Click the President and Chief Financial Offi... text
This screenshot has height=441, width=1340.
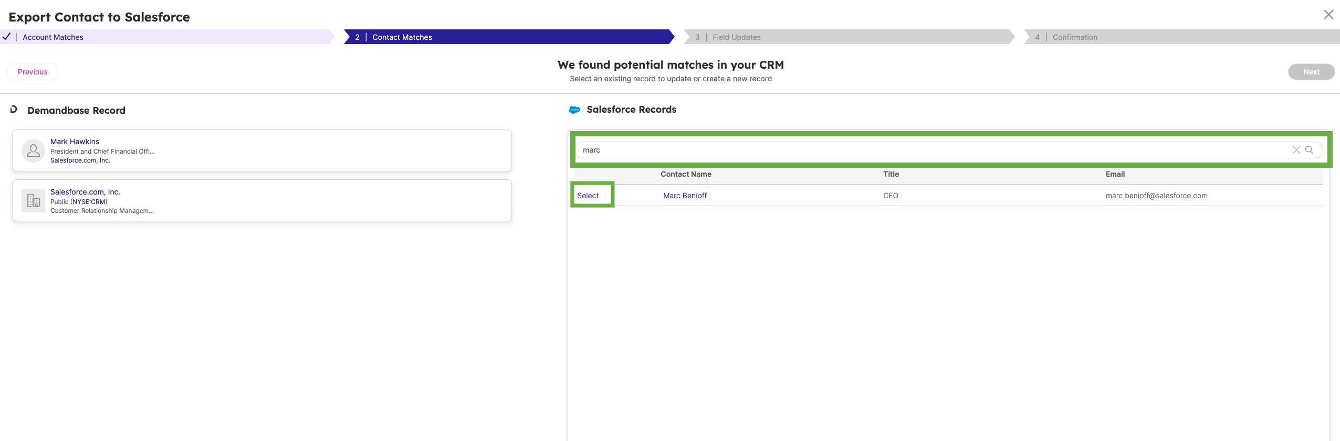(x=102, y=152)
